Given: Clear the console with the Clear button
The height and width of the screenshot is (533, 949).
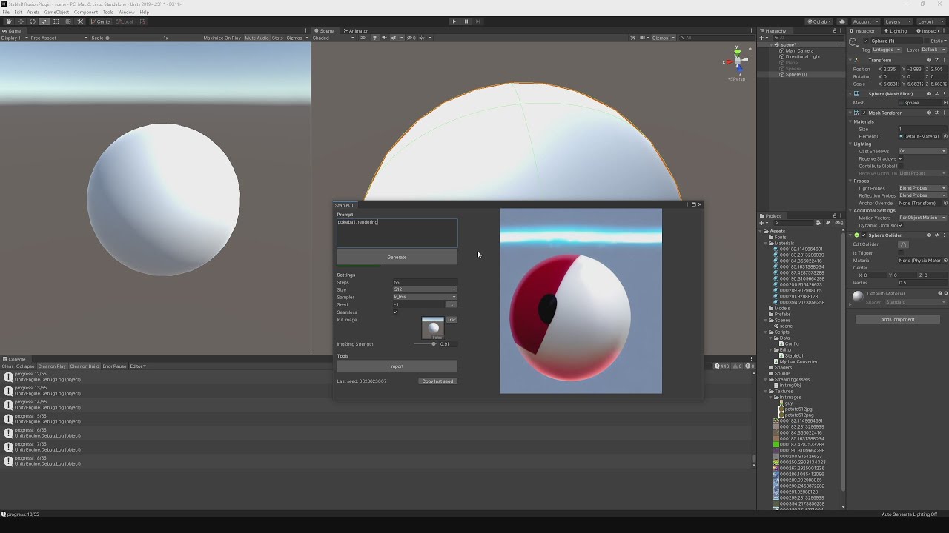Looking at the screenshot, I should [x=7, y=366].
